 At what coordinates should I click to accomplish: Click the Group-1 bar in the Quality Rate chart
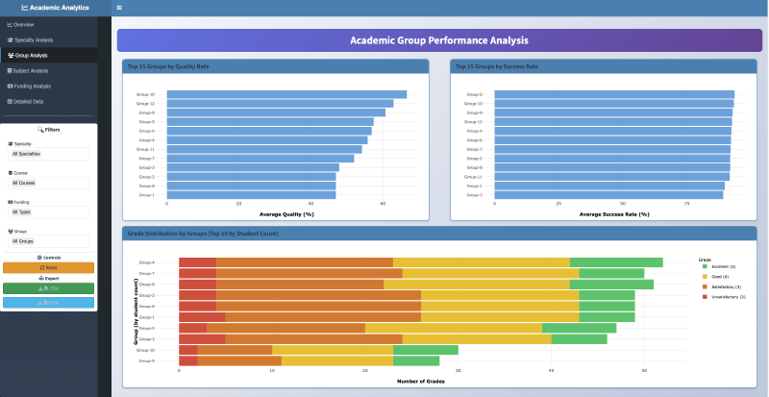tap(251, 195)
